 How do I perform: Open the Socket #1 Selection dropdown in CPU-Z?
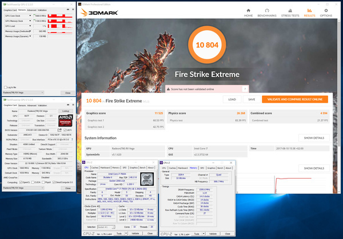pyautogui.click(x=106, y=227)
